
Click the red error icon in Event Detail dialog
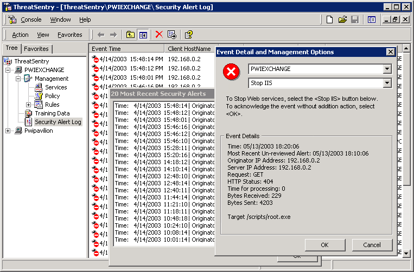point(231,72)
